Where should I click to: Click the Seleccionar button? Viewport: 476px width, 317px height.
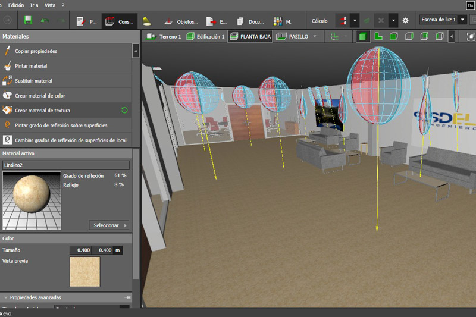[x=109, y=225]
